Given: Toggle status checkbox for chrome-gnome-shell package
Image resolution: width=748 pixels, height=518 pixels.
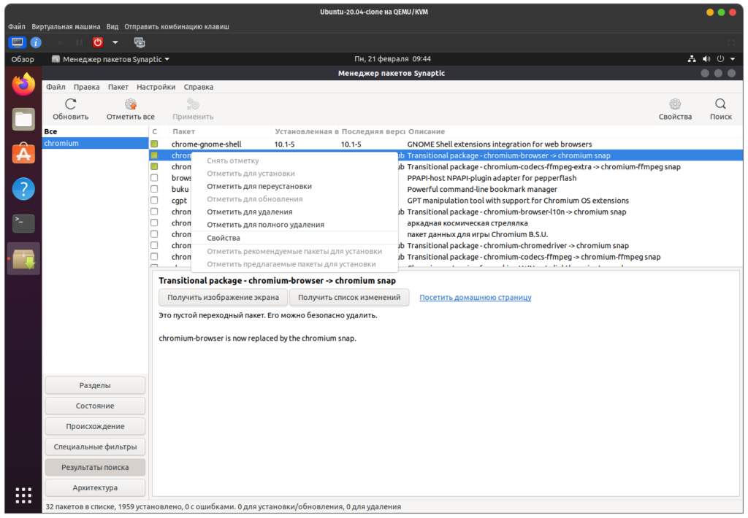Looking at the screenshot, I should pos(154,144).
